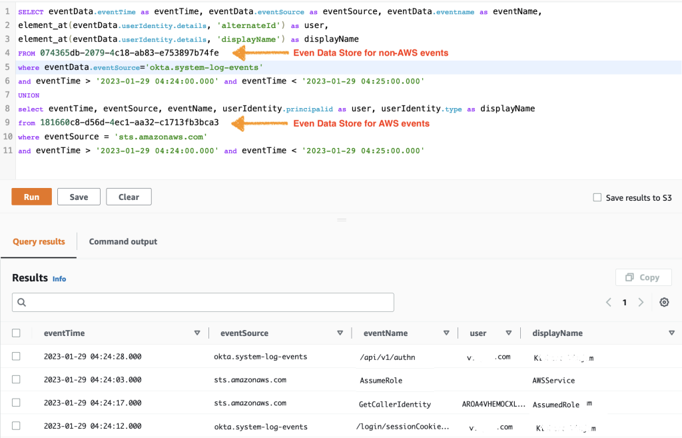Switch to the Command output tab
The width and height of the screenshot is (682, 438).
(123, 241)
